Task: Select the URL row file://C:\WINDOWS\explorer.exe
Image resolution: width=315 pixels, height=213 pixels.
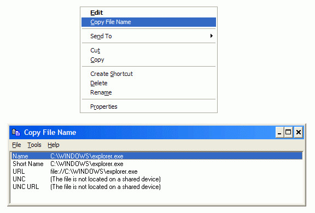Action: (x=157, y=171)
